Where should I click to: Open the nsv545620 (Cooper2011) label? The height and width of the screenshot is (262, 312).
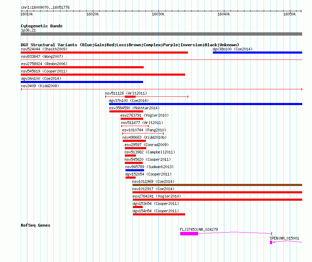click(x=148, y=159)
